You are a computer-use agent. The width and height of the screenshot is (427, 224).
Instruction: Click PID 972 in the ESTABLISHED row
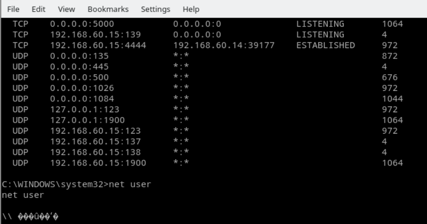click(x=390, y=45)
